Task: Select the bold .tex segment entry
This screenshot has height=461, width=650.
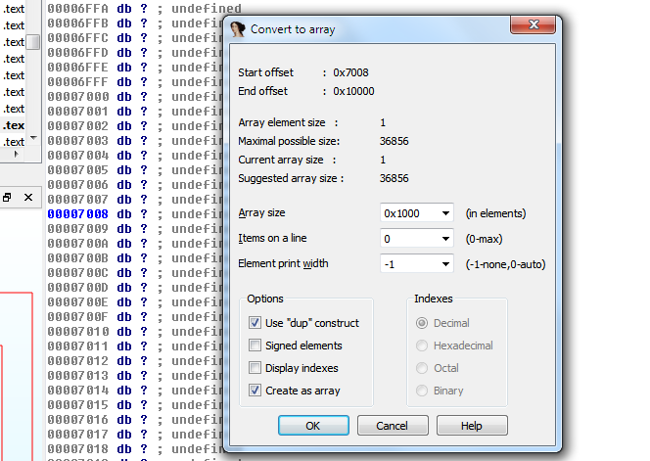Action: pyautogui.click(x=14, y=125)
